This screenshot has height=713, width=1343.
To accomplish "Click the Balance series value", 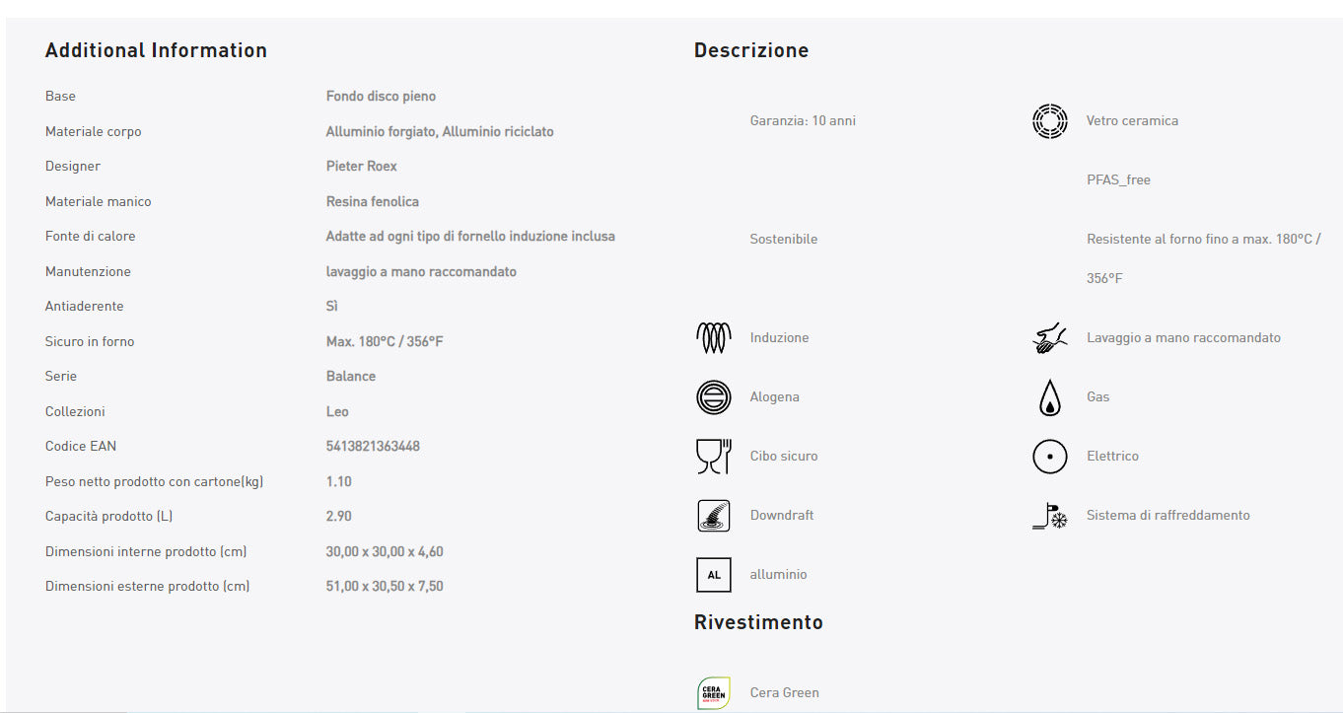I will [350, 377].
